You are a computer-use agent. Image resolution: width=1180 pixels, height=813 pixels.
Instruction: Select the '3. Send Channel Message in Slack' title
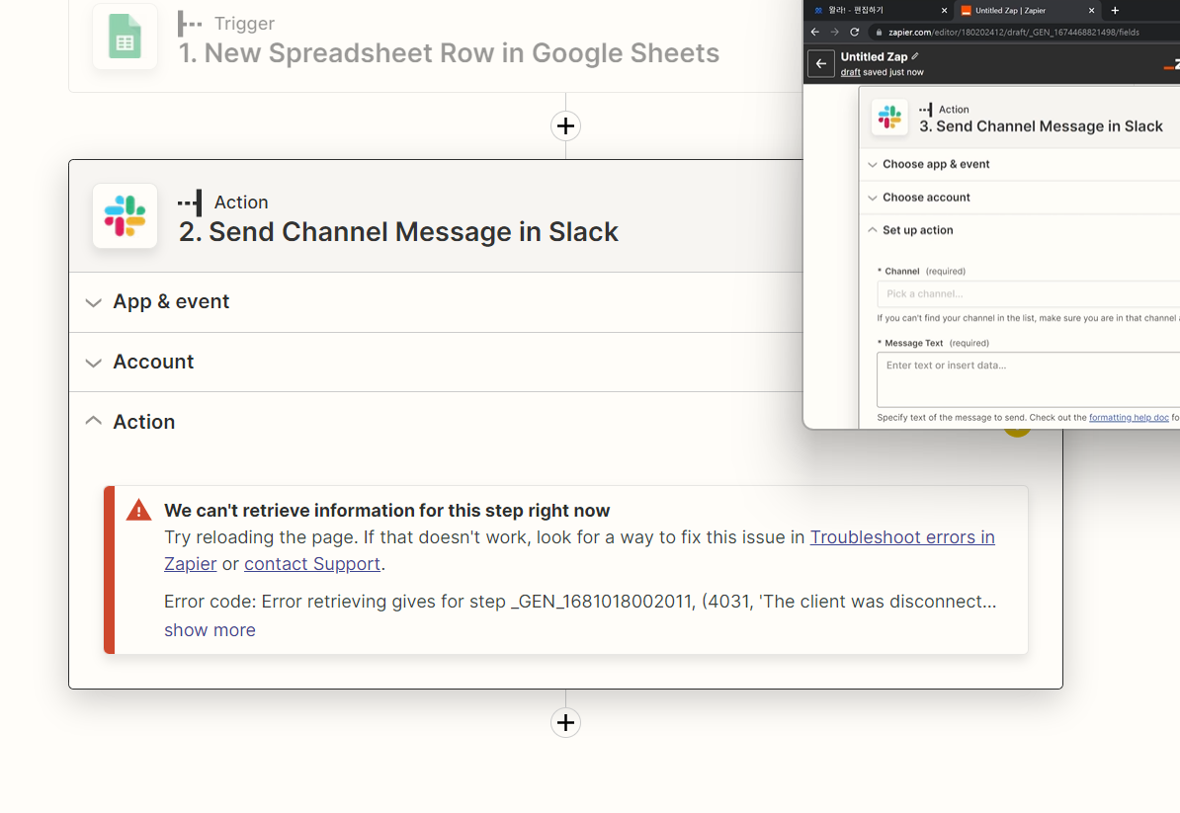coord(1041,126)
